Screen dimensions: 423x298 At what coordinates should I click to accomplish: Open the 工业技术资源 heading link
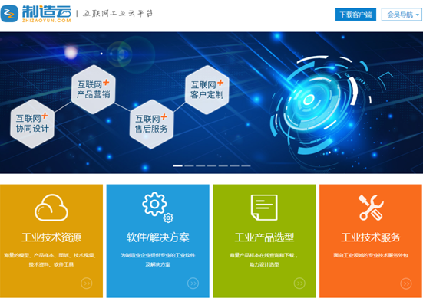click(51, 237)
